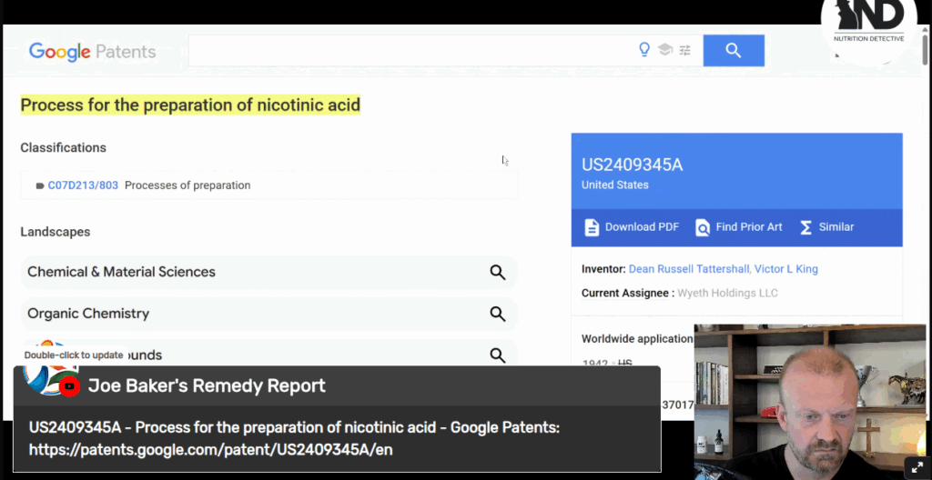This screenshot has width=932, height=480.
Task: Click patent number US2409345A heading
Action: [632, 165]
